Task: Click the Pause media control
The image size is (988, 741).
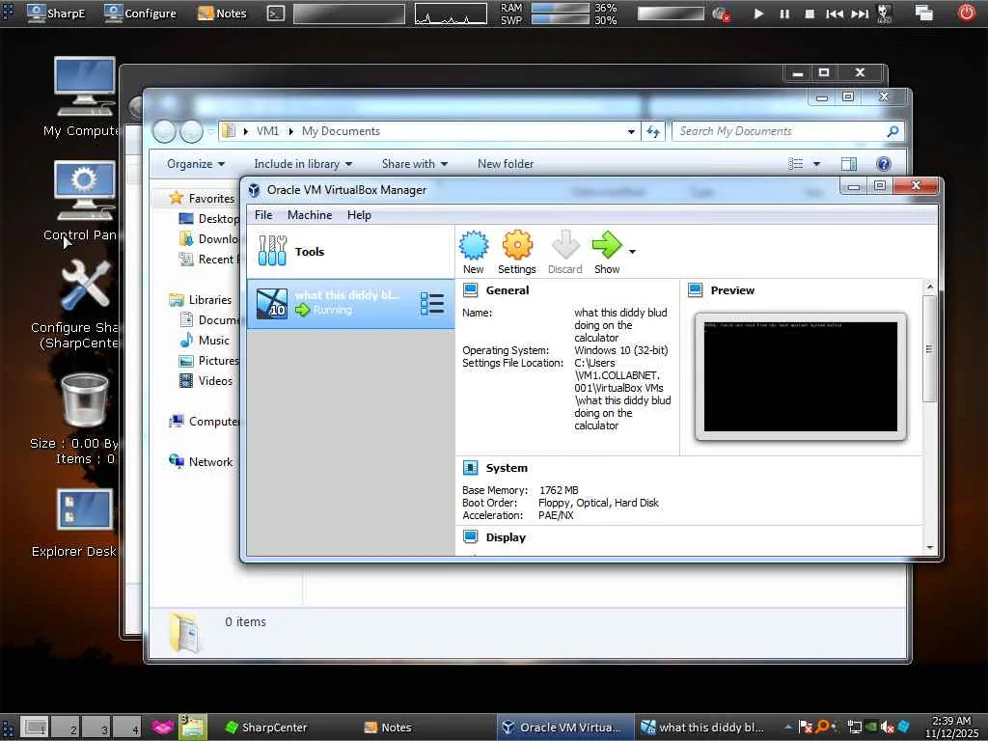Action: pos(783,14)
